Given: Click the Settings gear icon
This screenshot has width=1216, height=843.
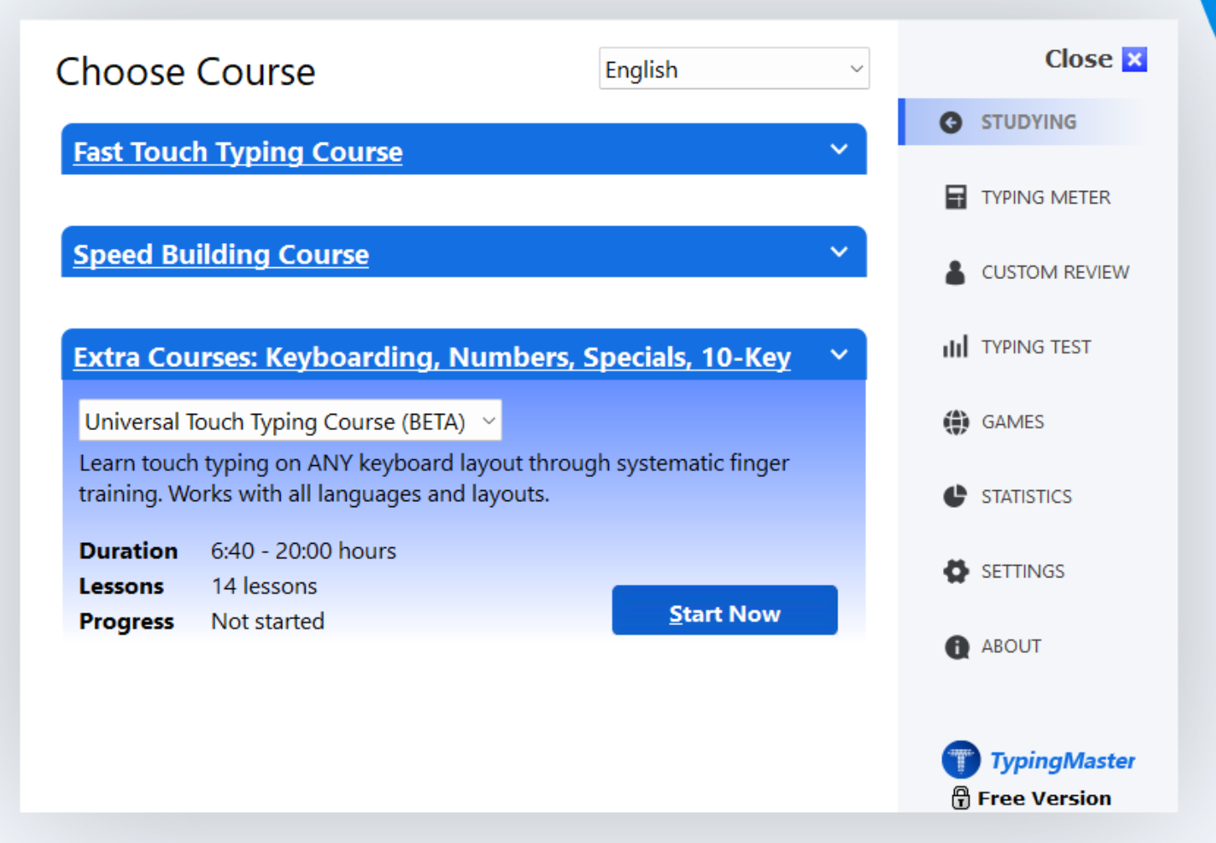Looking at the screenshot, I should [956, 571].
